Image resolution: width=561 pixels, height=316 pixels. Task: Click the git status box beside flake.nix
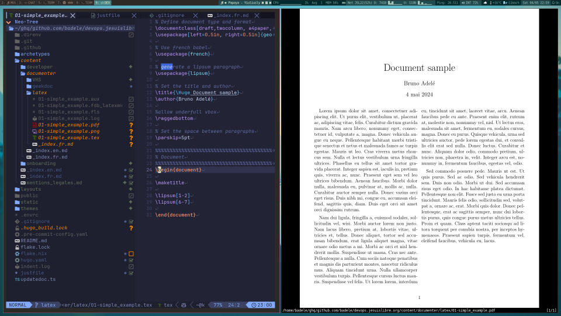[x=131, y=253]
